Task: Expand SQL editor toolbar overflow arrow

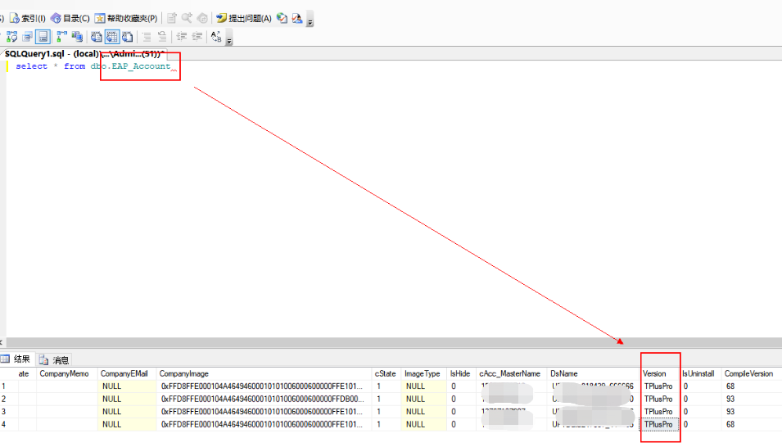Action: point(229,38)
